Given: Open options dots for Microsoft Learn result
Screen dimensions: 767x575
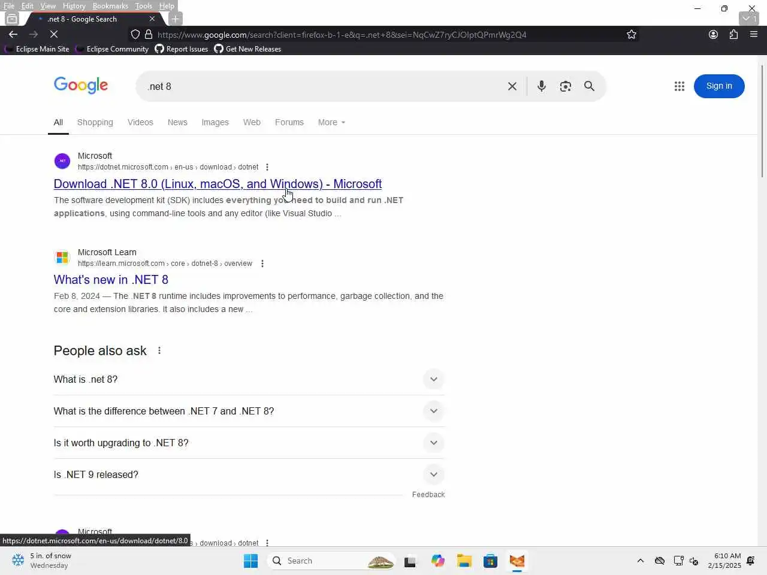Looking at the screenshot, I should click(262, 264).
